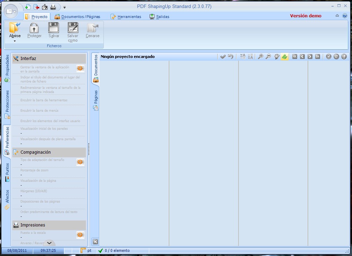Click the round gray exclamation icon
The height and width of the screenshot is (256, 352).
[x=344, y=57]
